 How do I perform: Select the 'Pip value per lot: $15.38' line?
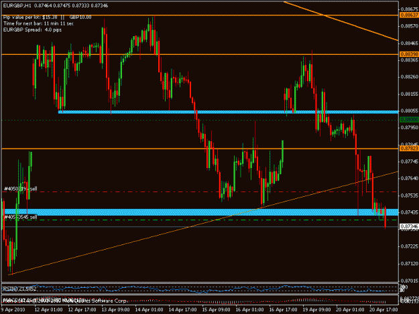pos(30,17)
